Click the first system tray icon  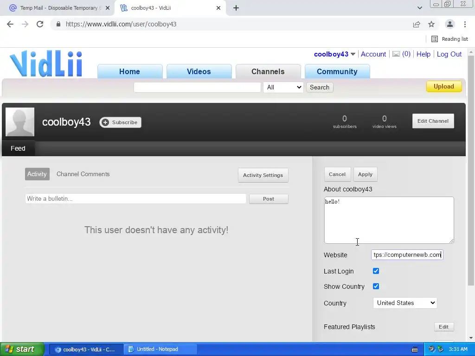pyautogui.click(x=432, y=349)
